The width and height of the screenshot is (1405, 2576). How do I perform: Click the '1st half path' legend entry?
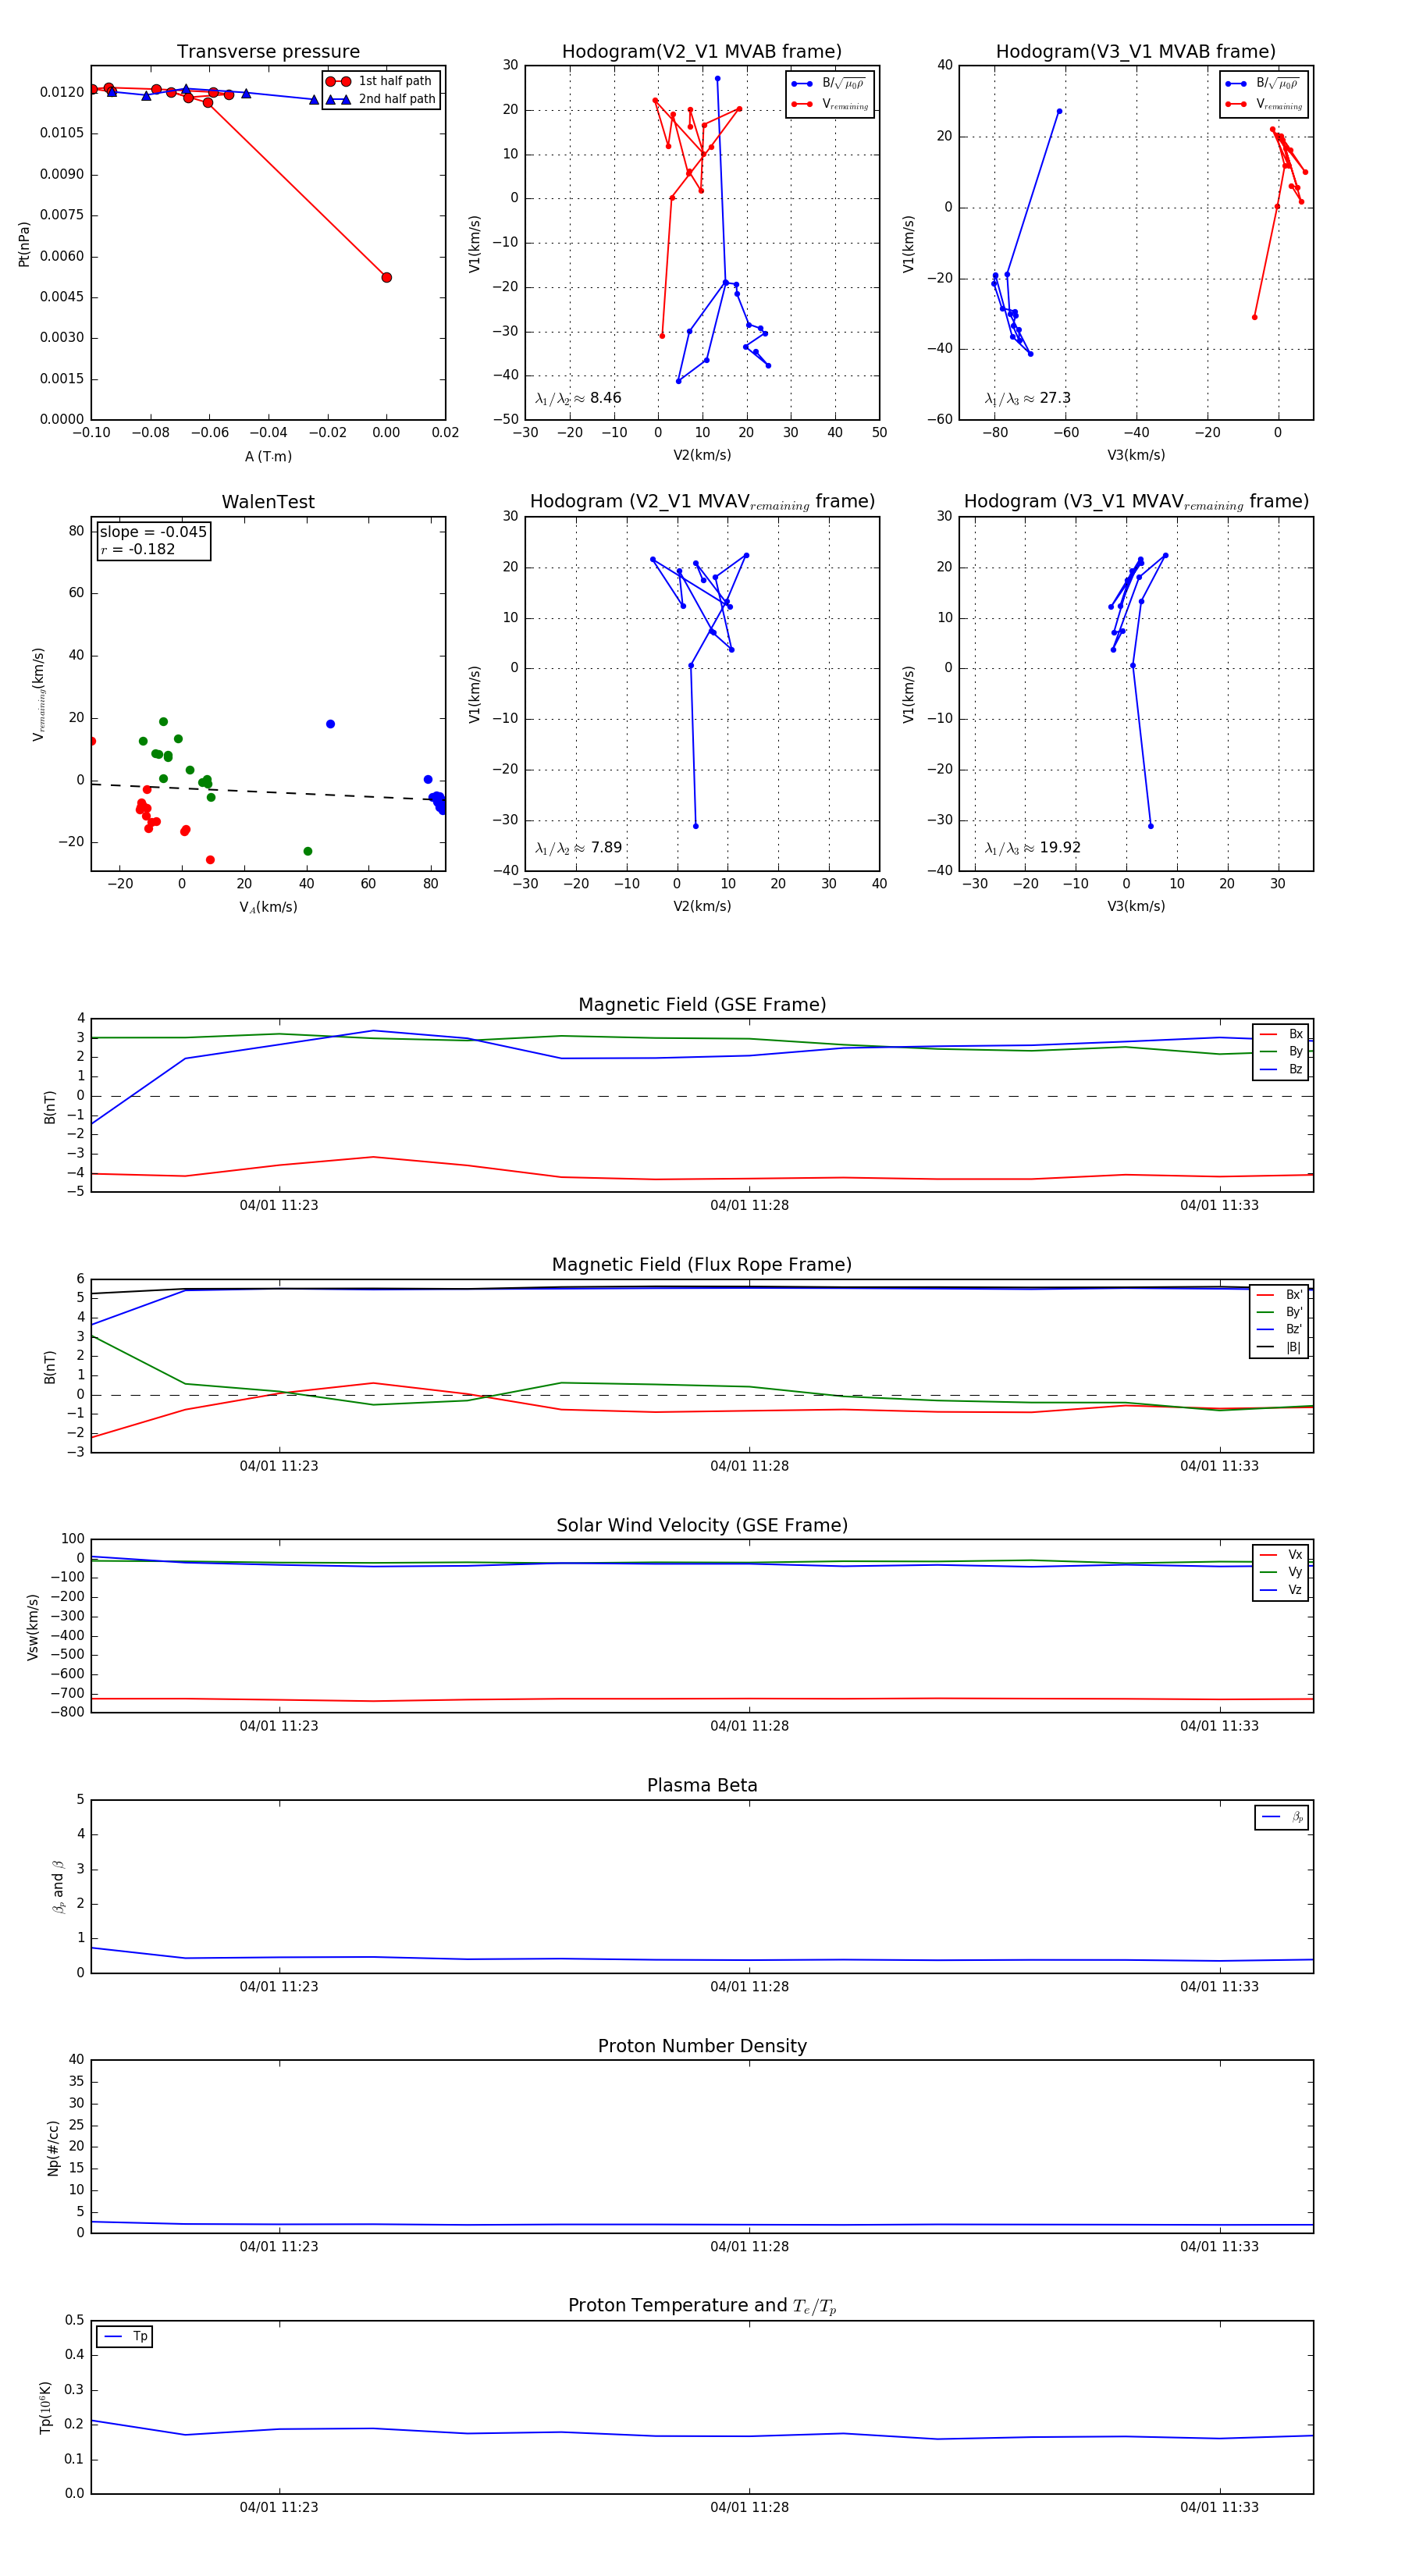(381, 81)
